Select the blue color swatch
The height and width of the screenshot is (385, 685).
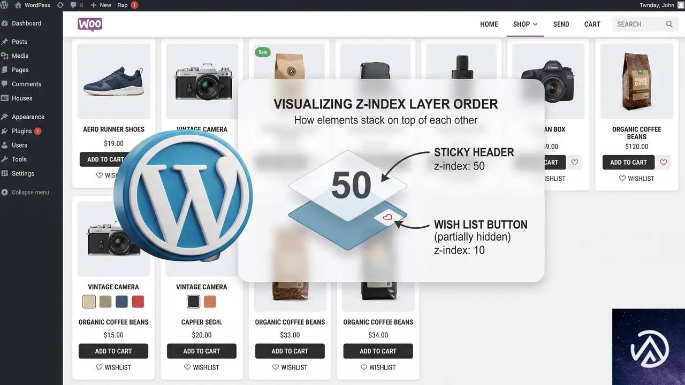pyautogui.click(x=122, y=302)
